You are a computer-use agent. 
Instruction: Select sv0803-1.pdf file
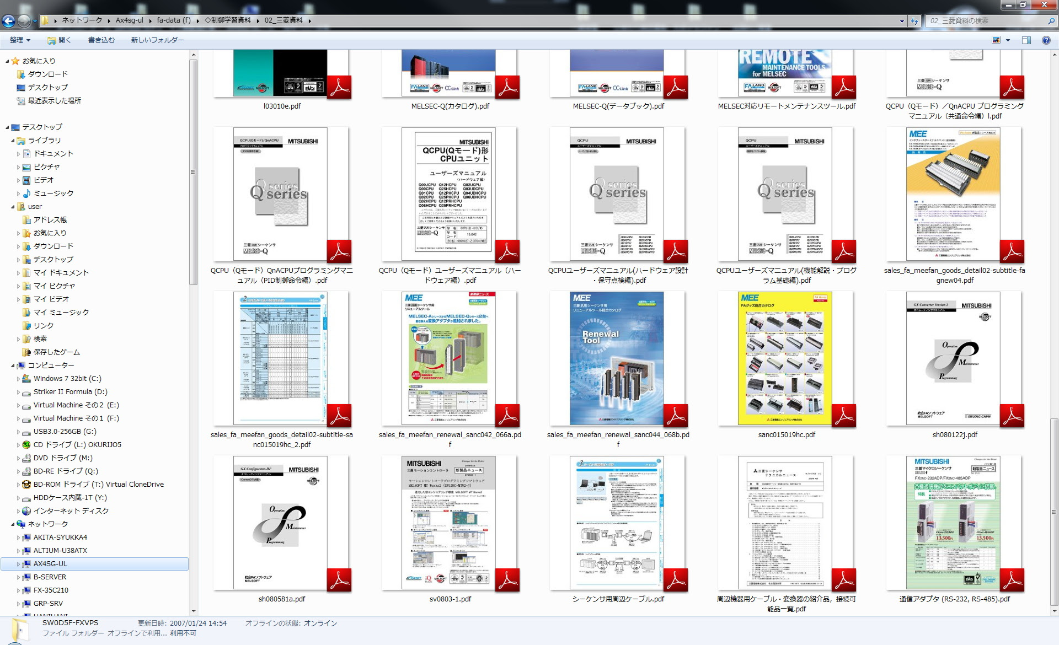[x=450, y=529]
